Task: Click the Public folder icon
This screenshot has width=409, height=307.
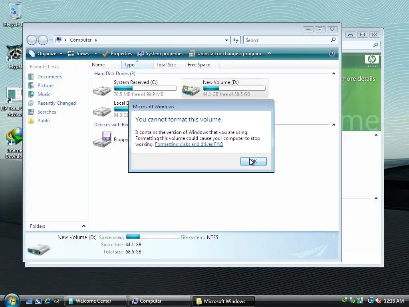Action: click(31, 121)
